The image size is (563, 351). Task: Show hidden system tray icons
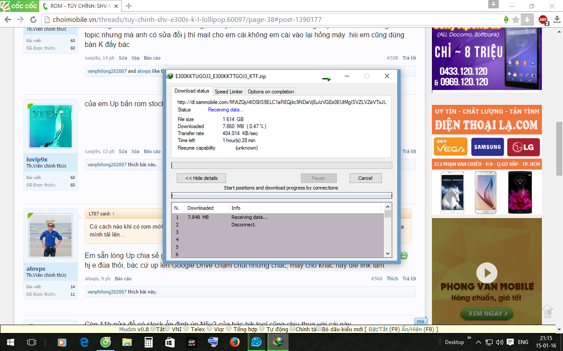478,342
